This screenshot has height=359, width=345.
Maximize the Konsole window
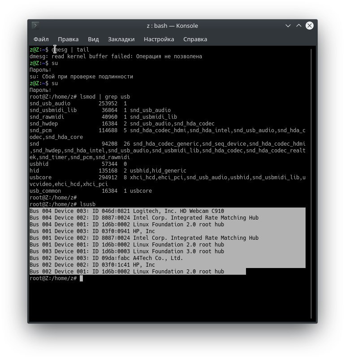pyautogui.click(x=299, y=26)
